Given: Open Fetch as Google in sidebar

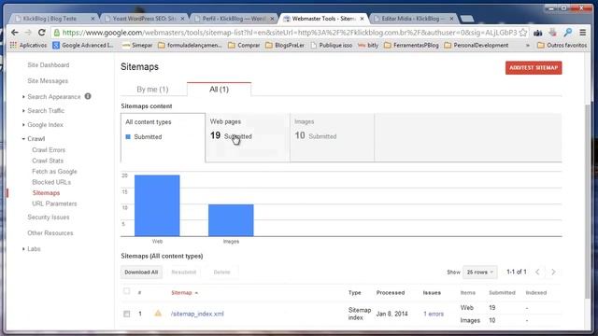Looking at the screenshot, I should 54,172.
